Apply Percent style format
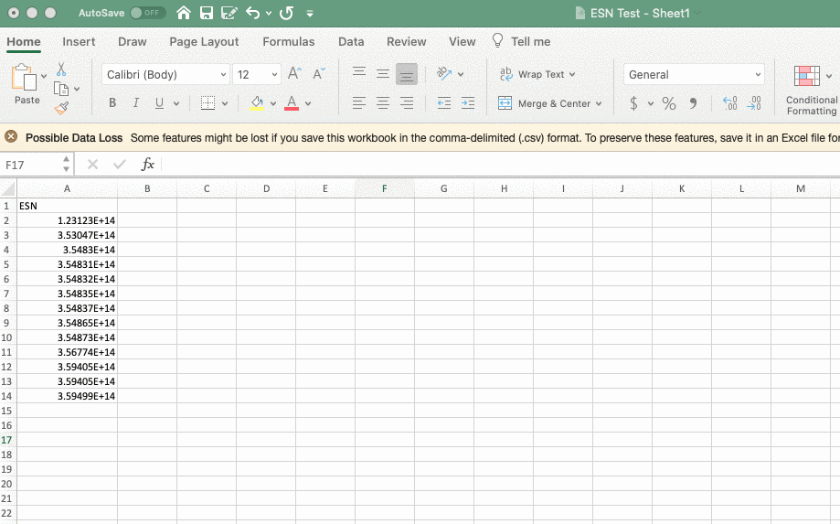Viewport: 840px width, 524px height. coord(668,102)
